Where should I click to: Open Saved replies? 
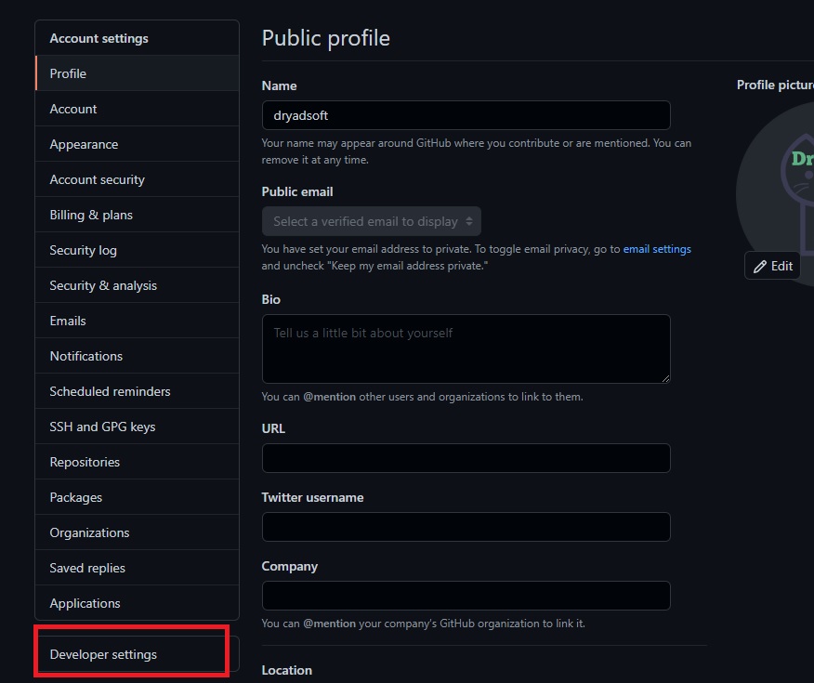coord(137,567)
